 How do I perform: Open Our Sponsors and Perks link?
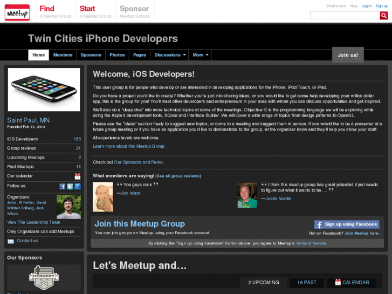pos(138,162)
